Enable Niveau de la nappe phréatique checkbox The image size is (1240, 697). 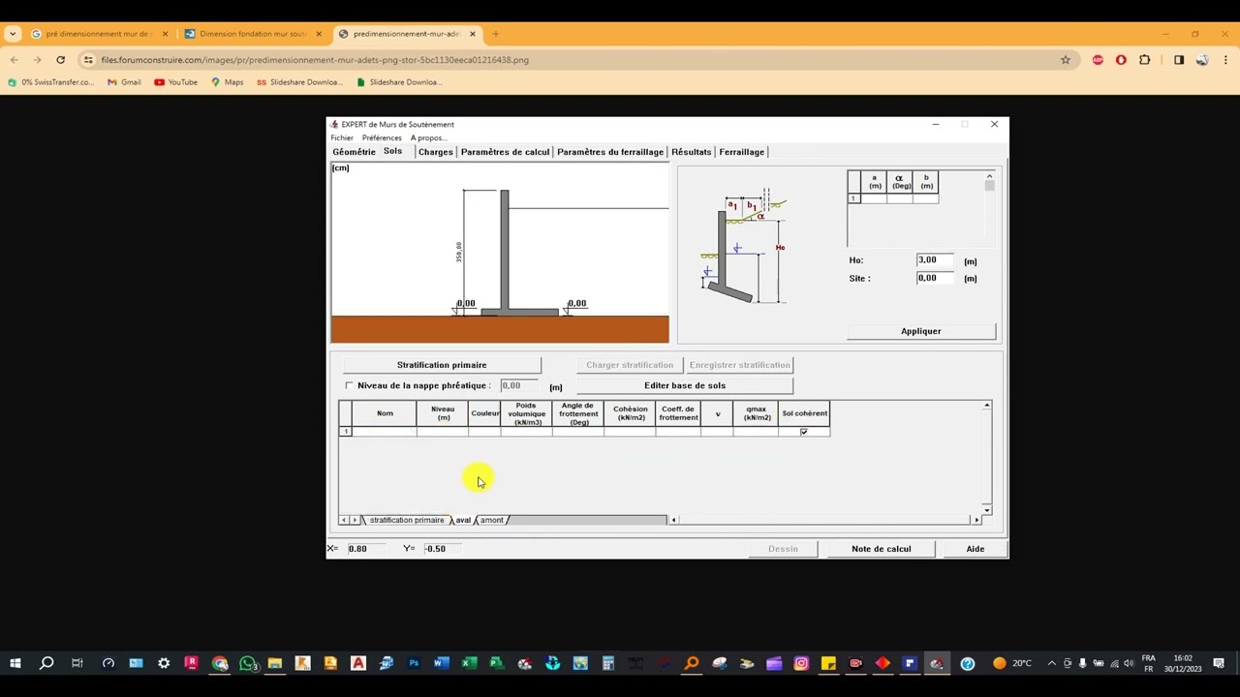coord(350,385)
